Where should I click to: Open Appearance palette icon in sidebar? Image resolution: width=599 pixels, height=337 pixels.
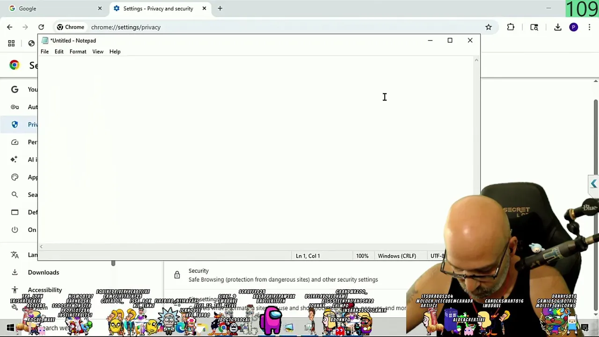pyautogui.click(x=15, y=177)
